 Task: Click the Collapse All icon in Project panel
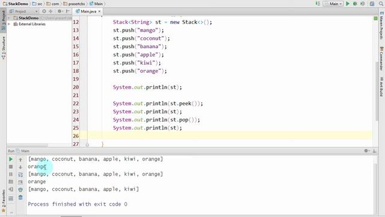(51, 11)
